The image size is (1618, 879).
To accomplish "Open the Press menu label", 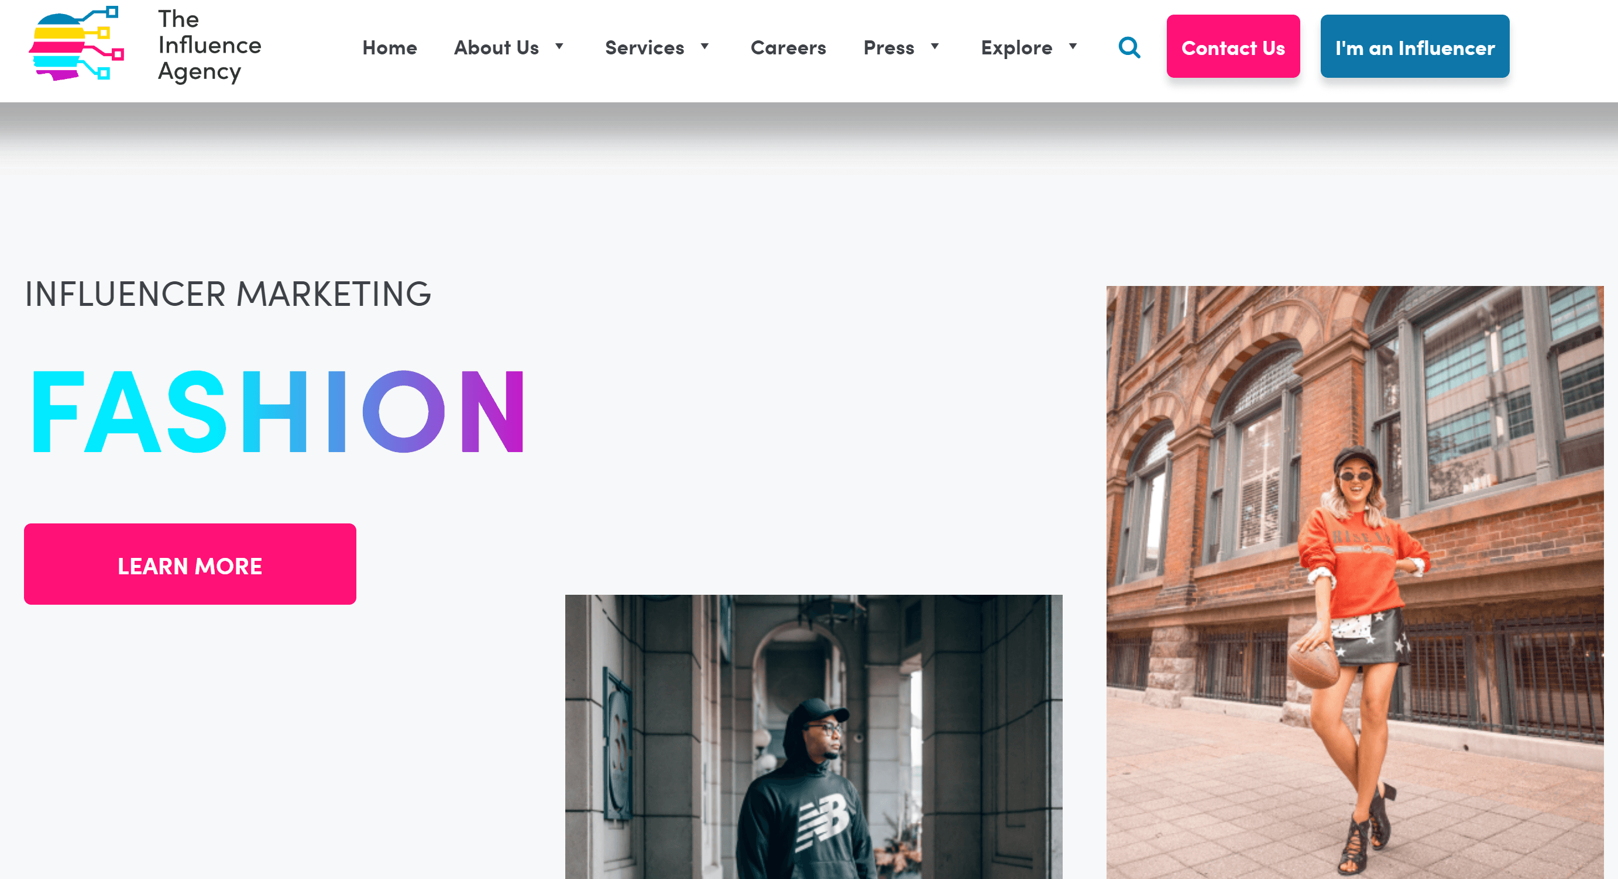I will [889, 48].
